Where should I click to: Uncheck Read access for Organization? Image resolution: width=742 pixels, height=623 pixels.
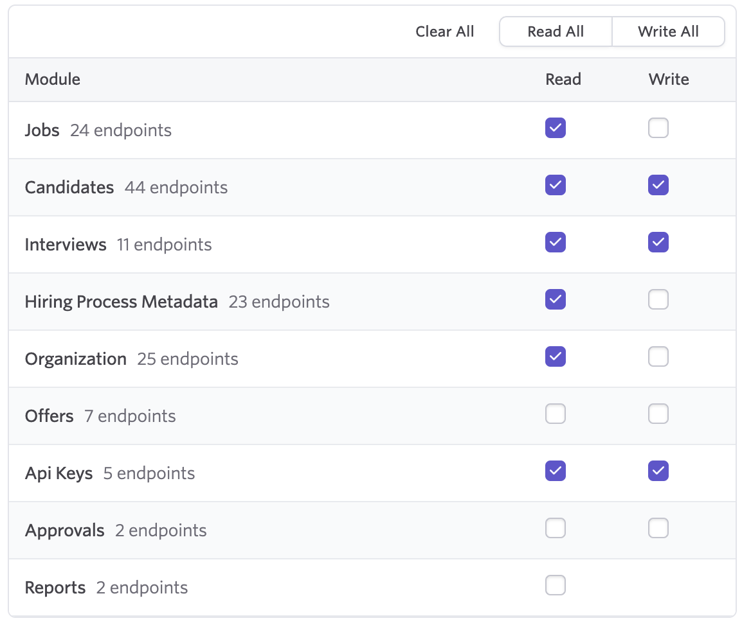(555, 356)
